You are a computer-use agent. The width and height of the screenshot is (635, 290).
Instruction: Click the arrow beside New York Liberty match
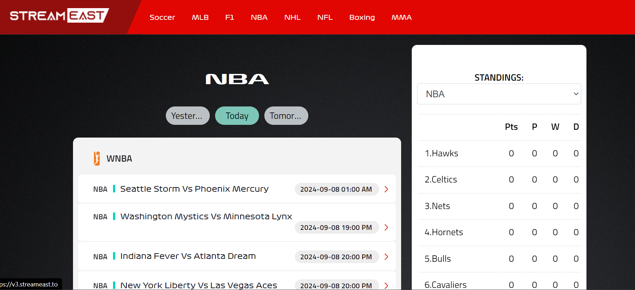(x=386, y=286)
